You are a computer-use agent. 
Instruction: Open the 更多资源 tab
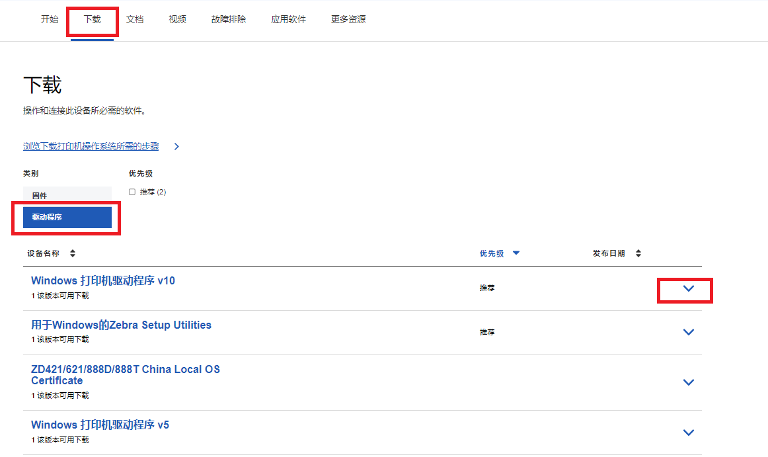(348, 19)
